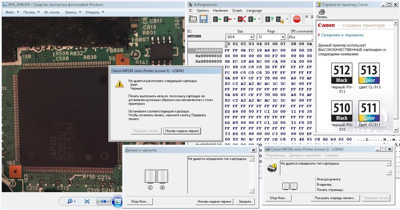Screen dimensions: 400x210
Task: Click the Erase IC red-cross icon
Action: (242, 19)
